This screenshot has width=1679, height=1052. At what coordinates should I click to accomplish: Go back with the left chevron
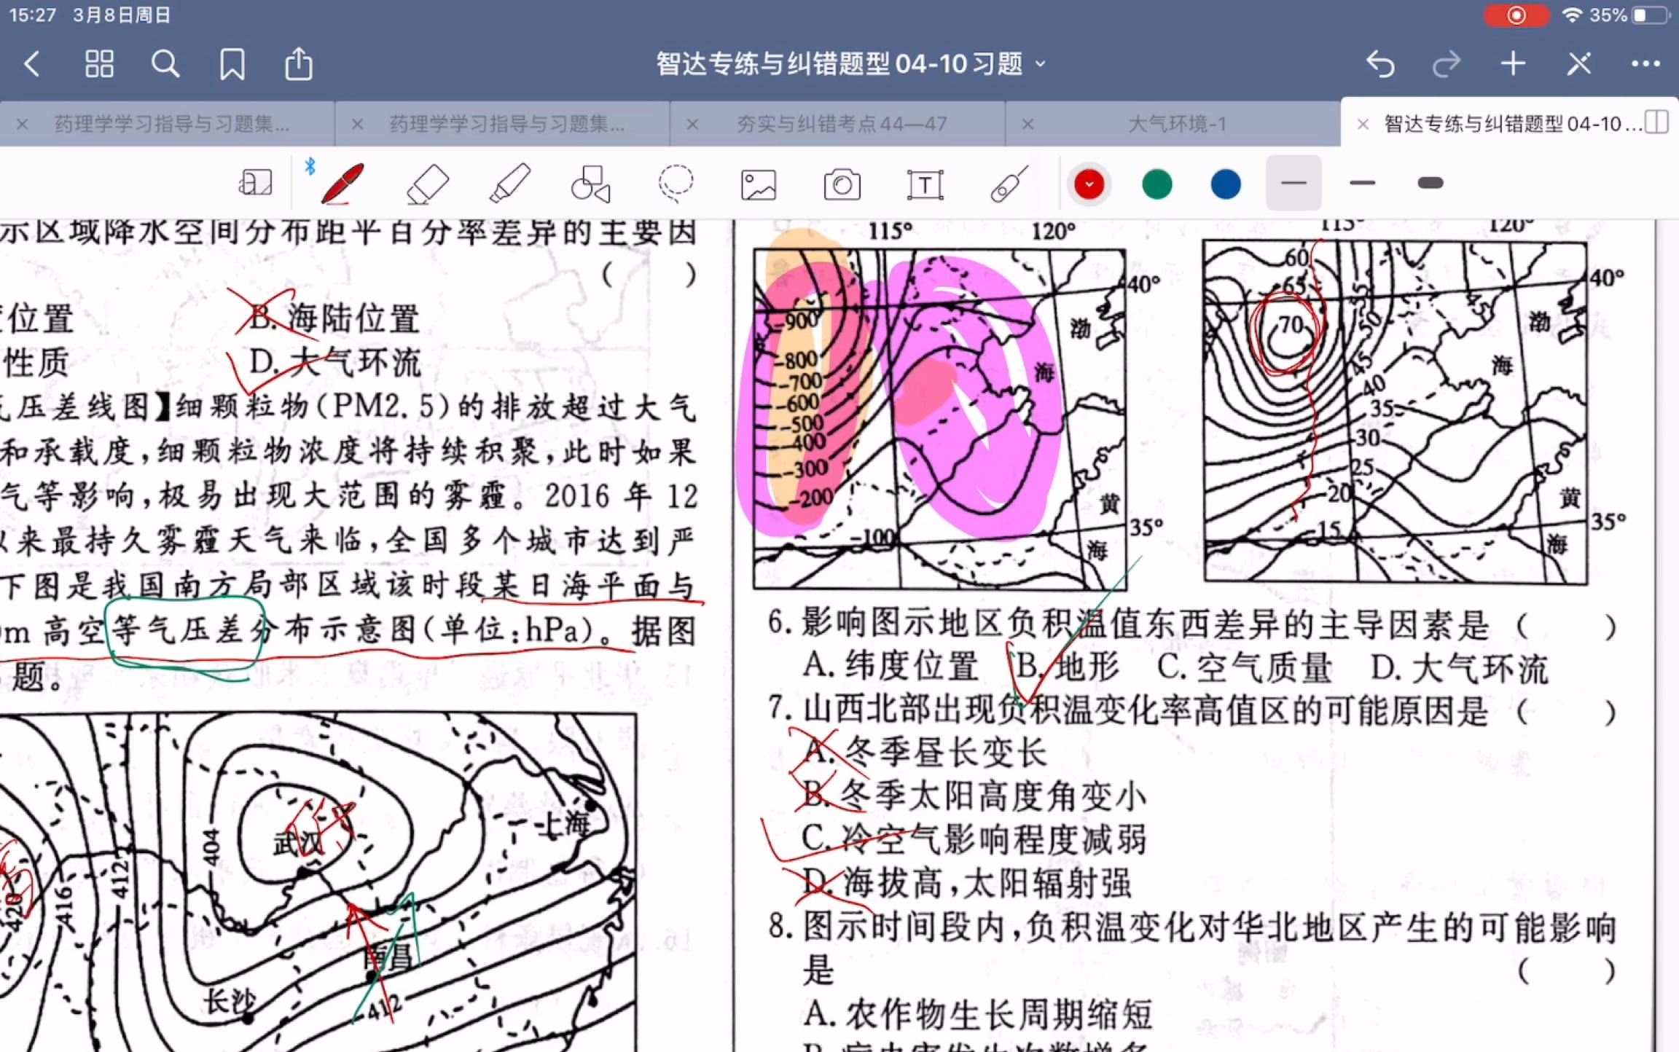coord(31,64)
